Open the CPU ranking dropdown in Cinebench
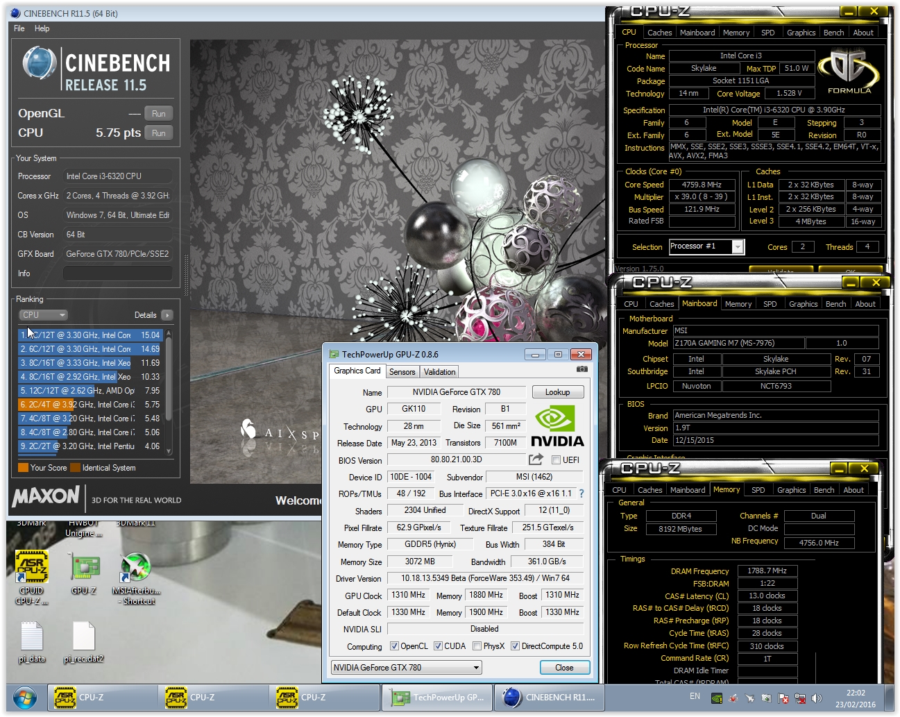This screenshot has height=717, width=900. [43, 315]
